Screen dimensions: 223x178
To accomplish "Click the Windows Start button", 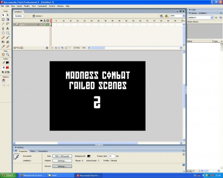I will coord(8,176).
